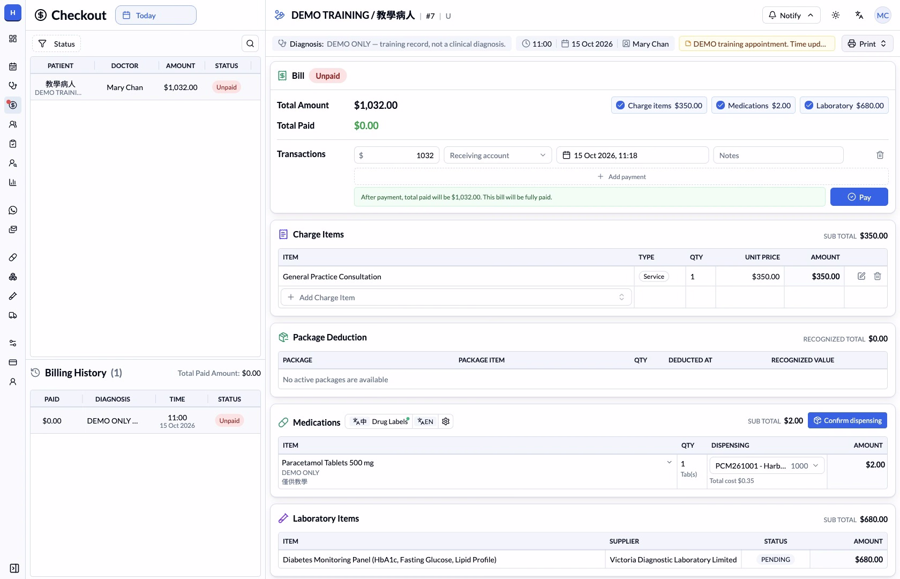900x579 pixels.
Task: Select the dollar checkout icon in sidebar
Action: coord(13,105)
